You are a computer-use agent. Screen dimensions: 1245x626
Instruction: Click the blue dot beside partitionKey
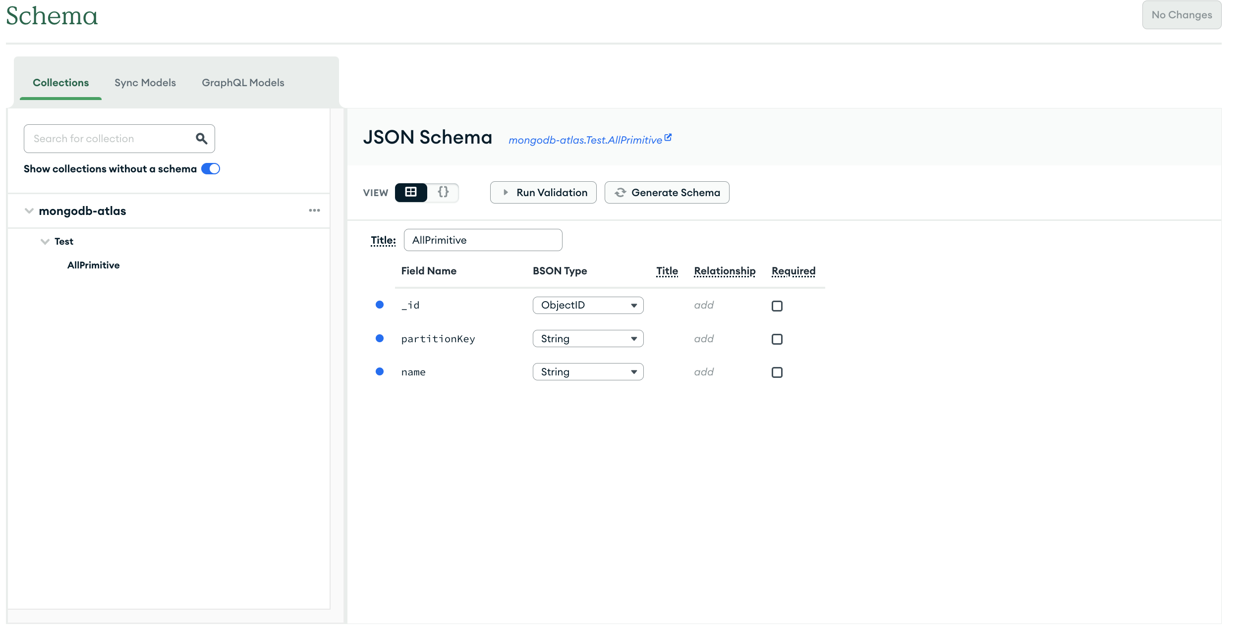pos(380,338)
